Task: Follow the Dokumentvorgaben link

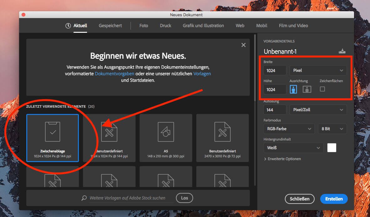Action: coord(114,74)
